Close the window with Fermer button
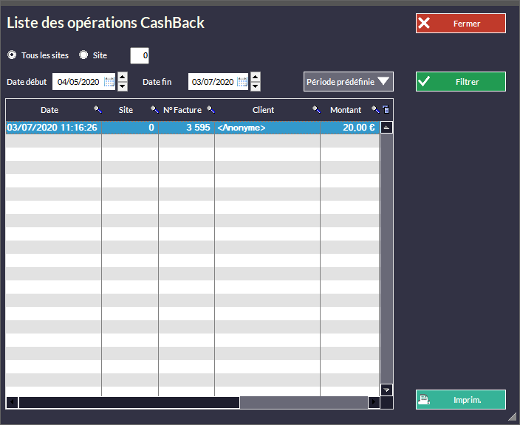The image size is (520, 425). point(460,24)
